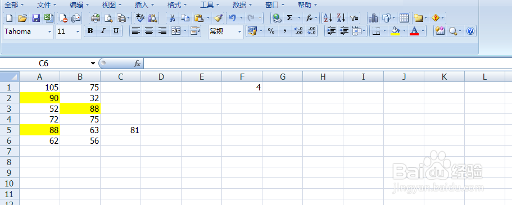
Task: Align cell text left
Action: tap(136, 31)
